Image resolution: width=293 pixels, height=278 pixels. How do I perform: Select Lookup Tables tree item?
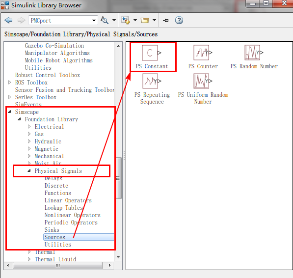pyautogui.click(x=63, y=208)
